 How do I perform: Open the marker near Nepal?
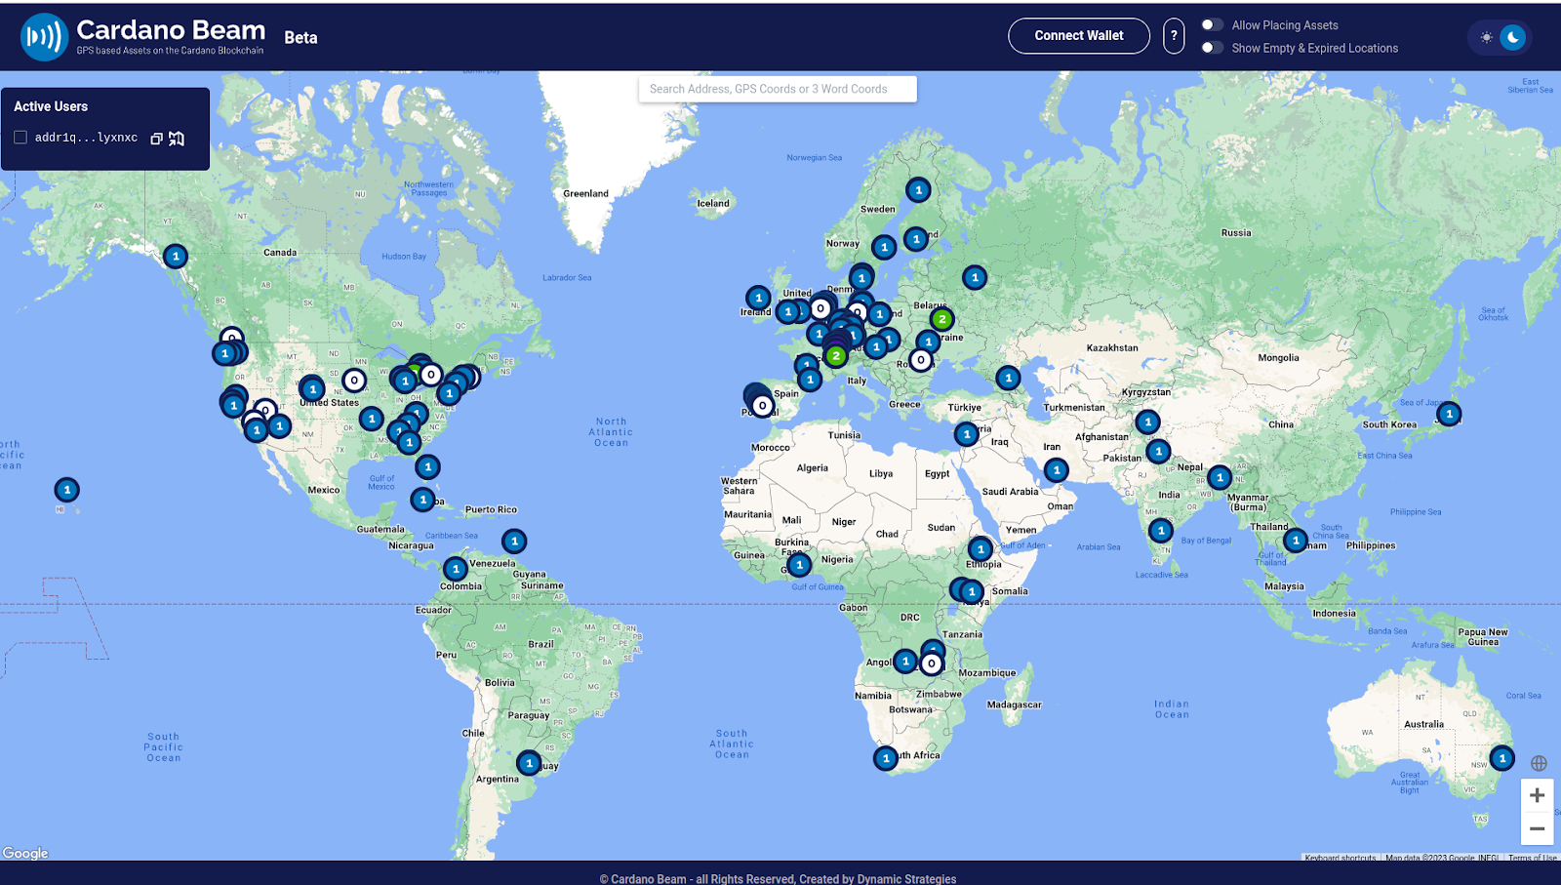[1219, 477]
